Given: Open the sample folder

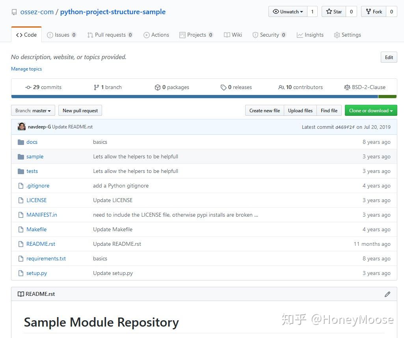Looking at the screenshot, I should click(35, 157).
